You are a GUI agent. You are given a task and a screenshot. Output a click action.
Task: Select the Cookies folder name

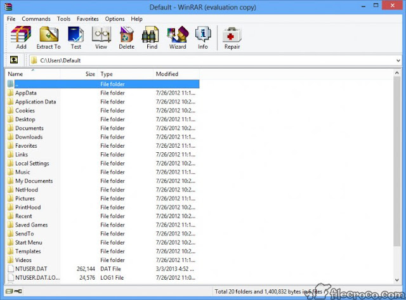25,110
